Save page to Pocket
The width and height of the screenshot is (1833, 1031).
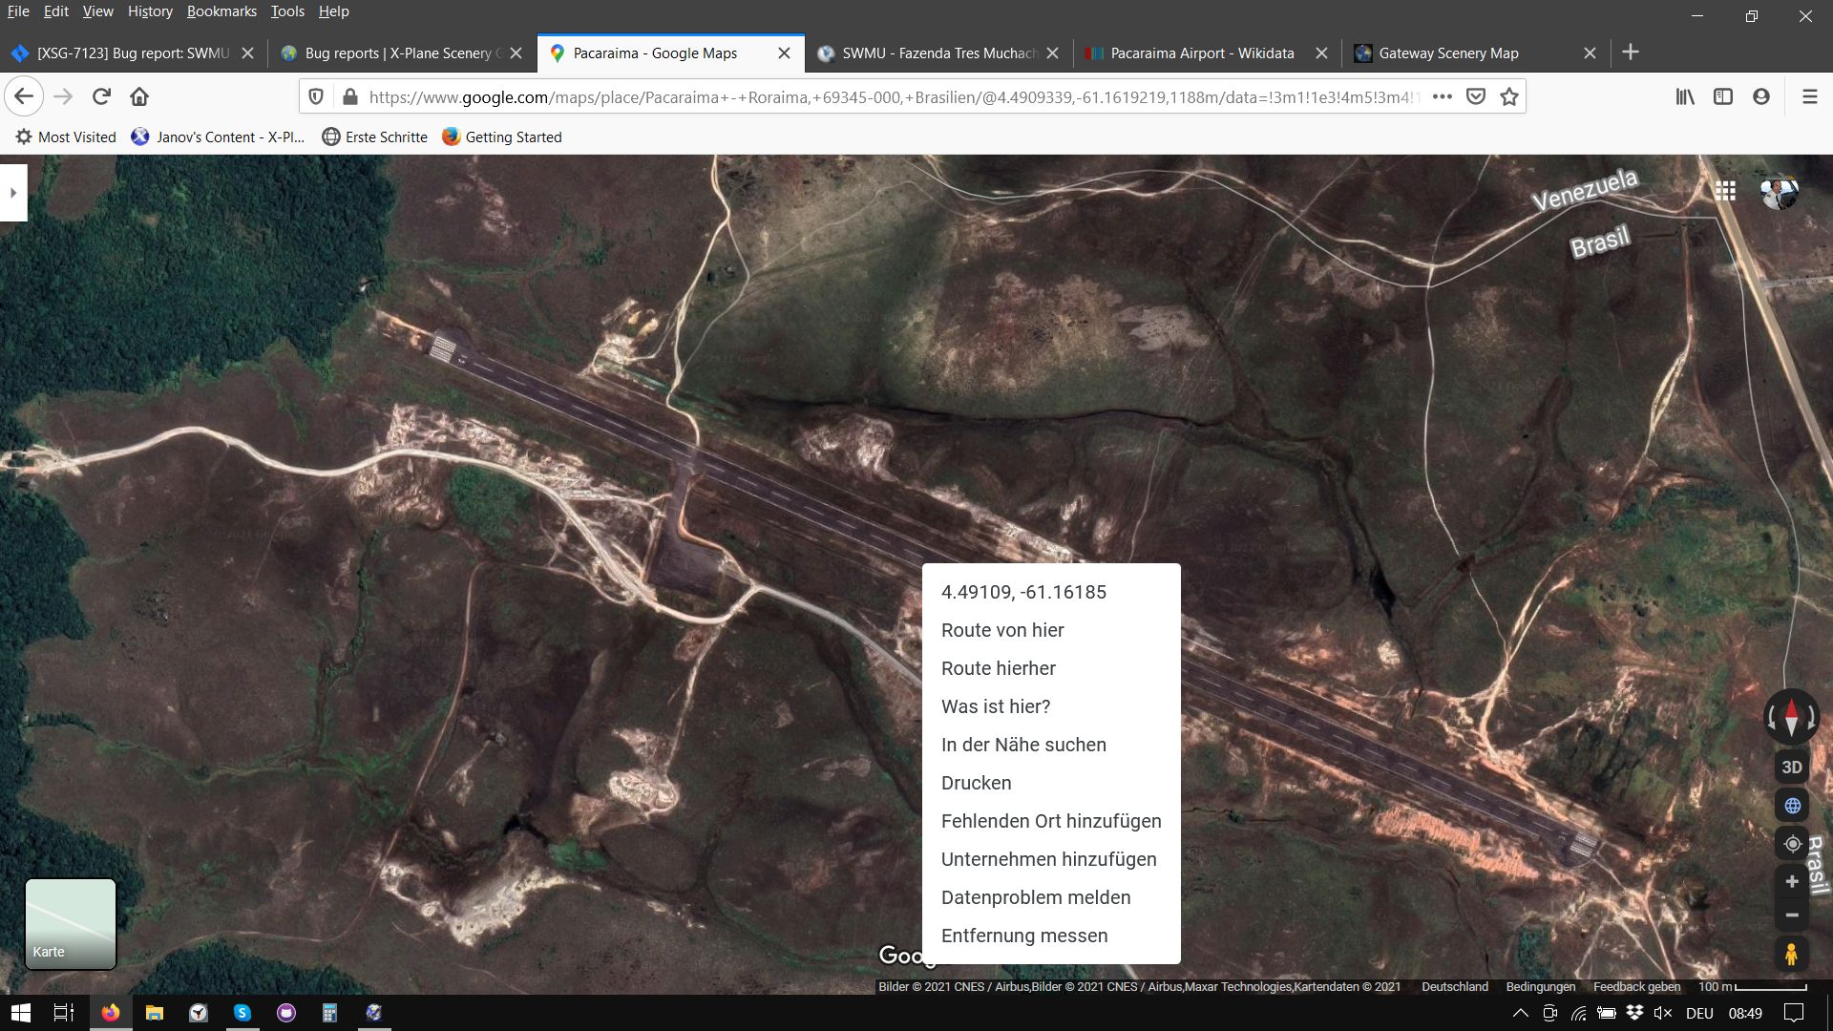[1476, 96]
